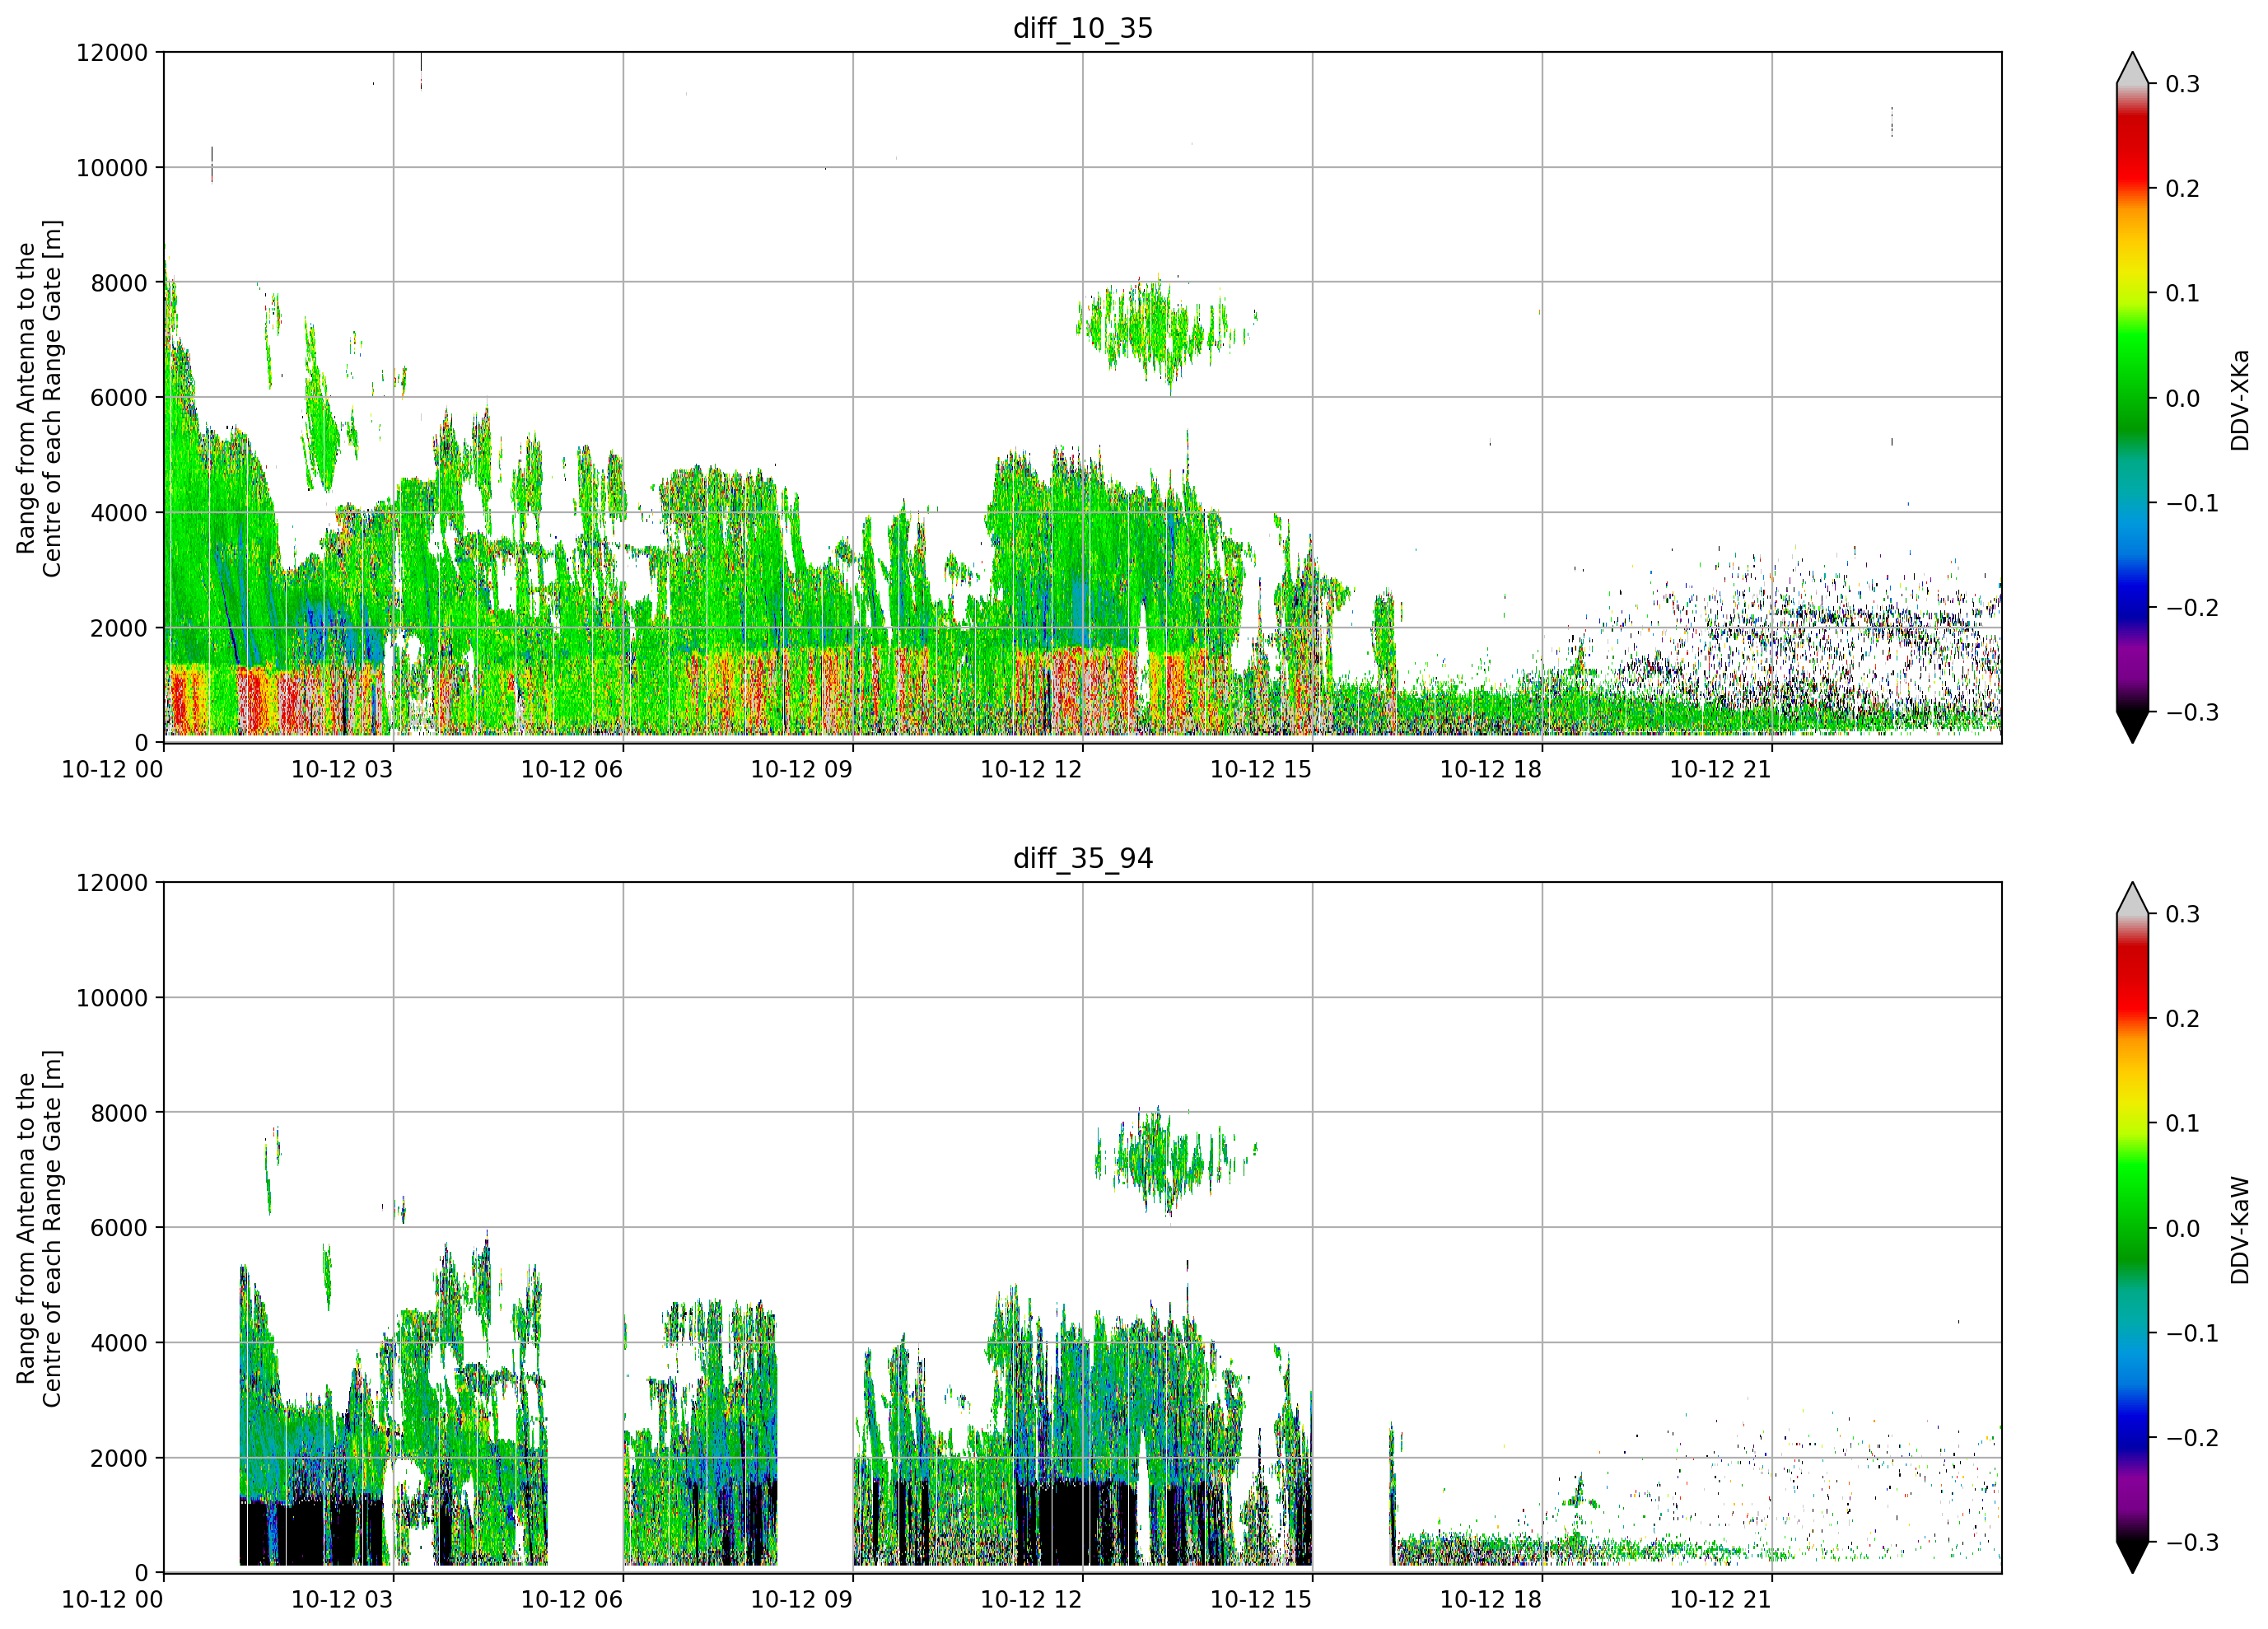The height and width of the screenshot is (1629, 2268).
Task: Click the 2000 y-tick of diff_35_94
Action: [x=119, y=1458]
